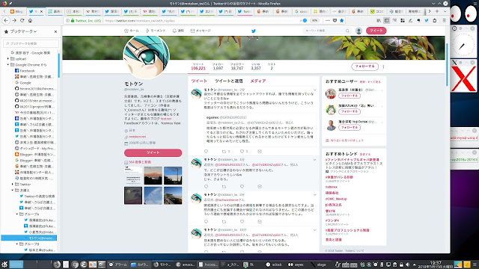Select the メディア timeline tab
479x269 pixels.
(258, 81)
